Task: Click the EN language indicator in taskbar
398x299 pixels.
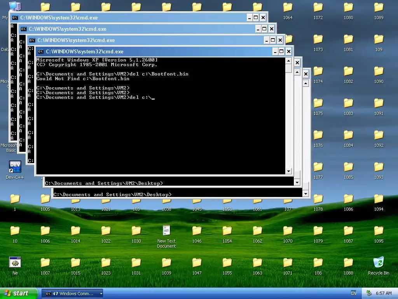Action: pos(353,293)
